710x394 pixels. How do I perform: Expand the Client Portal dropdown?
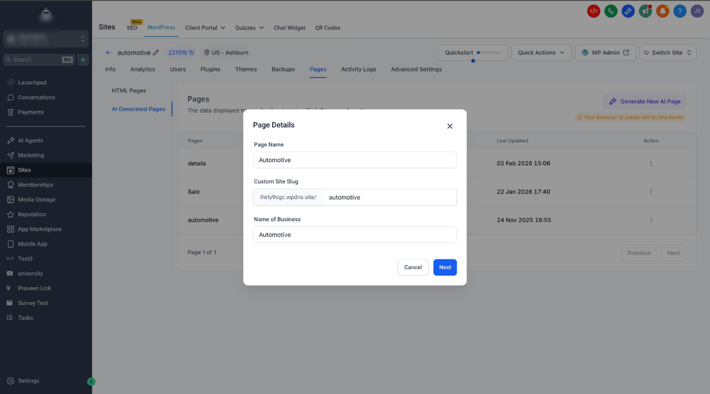click(x=205, y=28)
